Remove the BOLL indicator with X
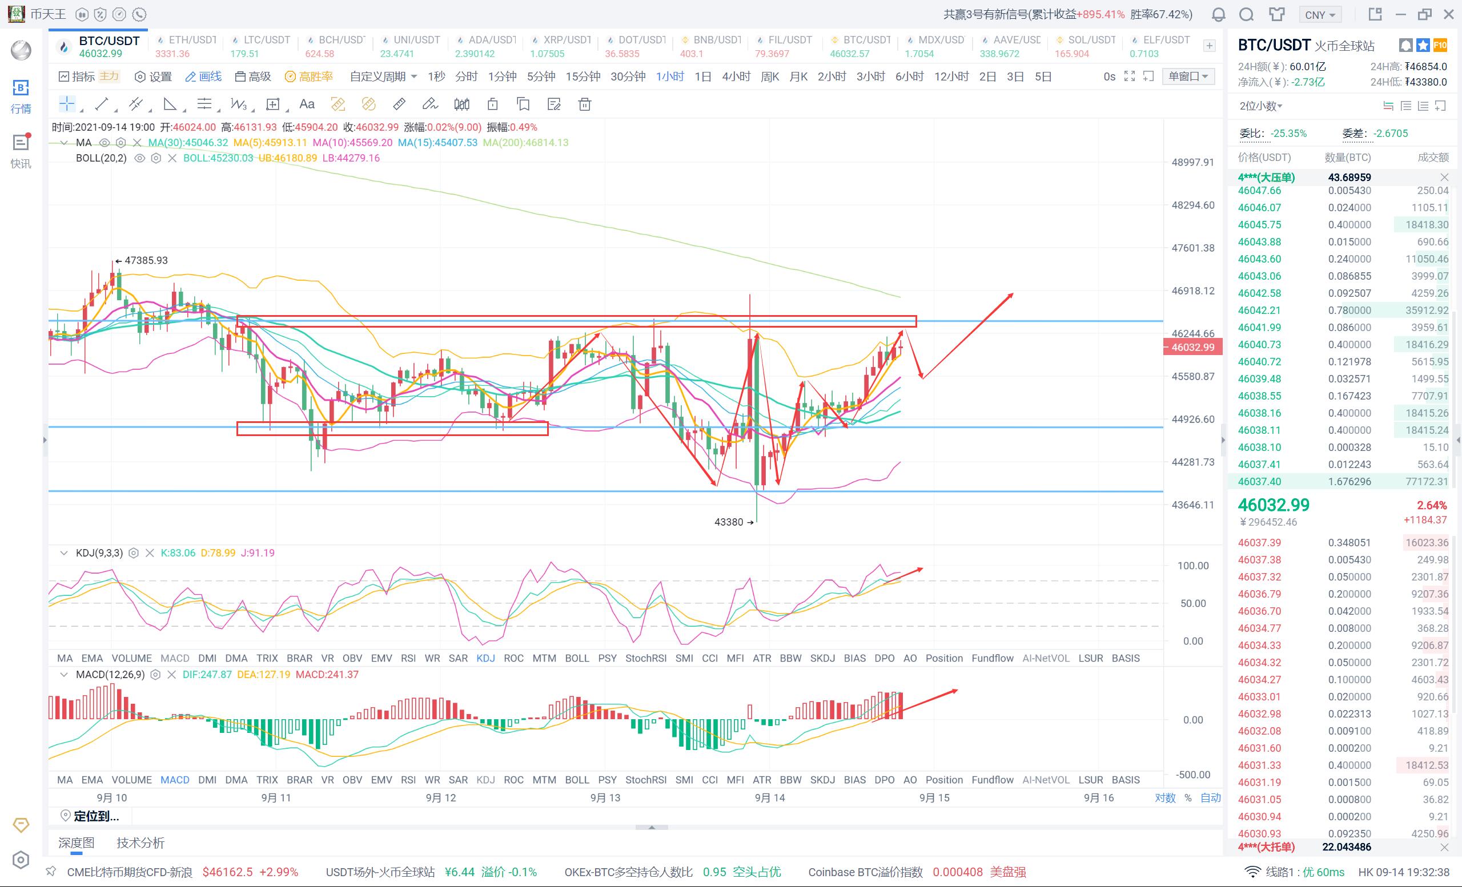 172,158
